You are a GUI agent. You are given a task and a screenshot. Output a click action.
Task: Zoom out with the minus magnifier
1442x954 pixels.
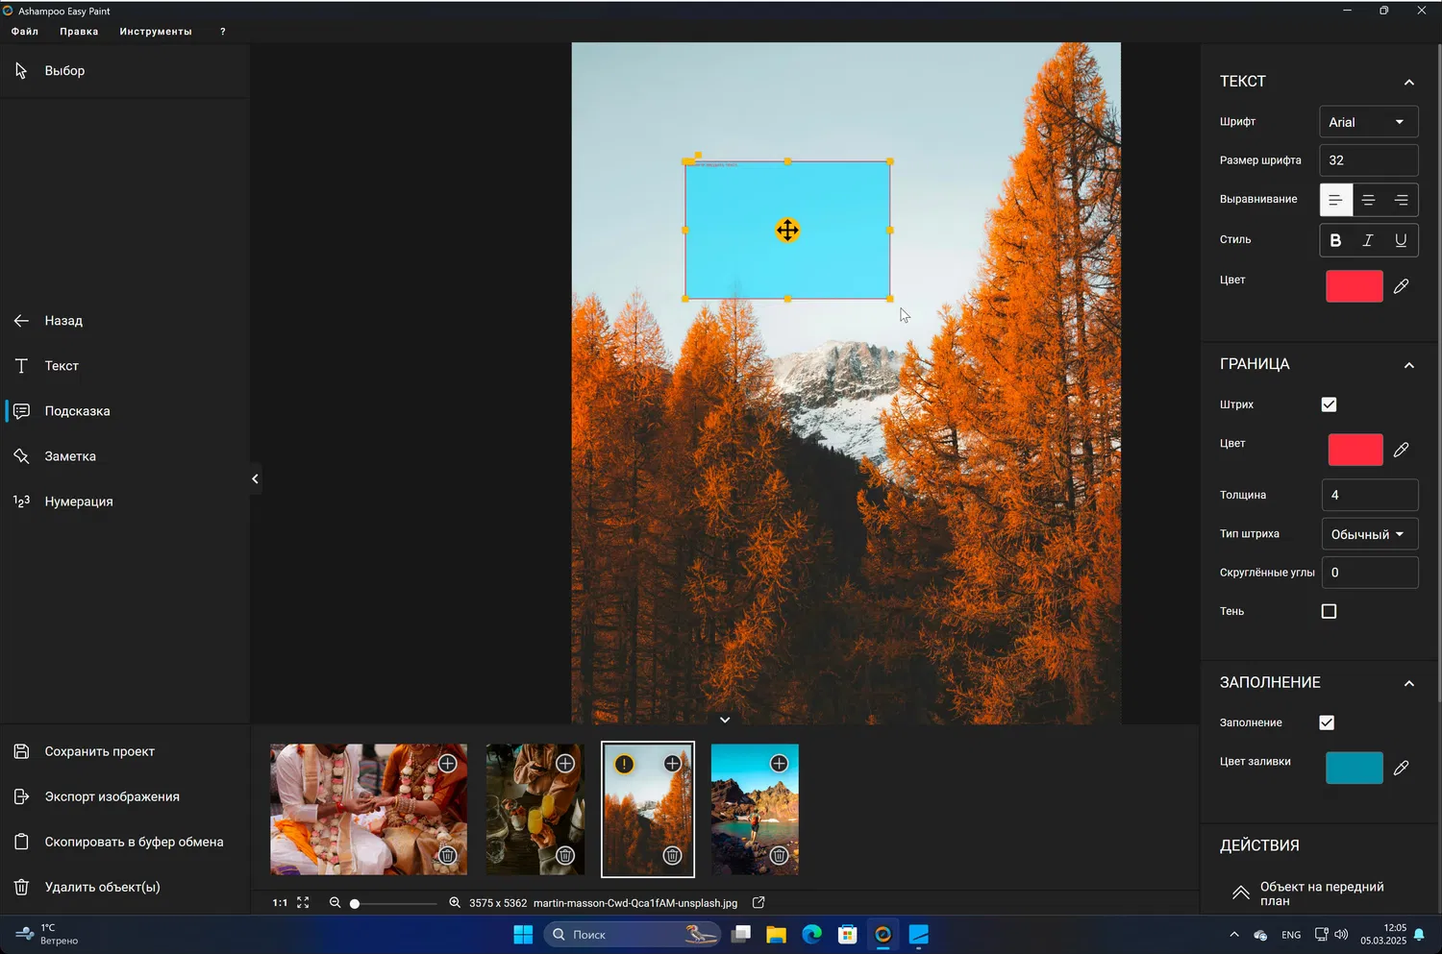tap(335, 903)
